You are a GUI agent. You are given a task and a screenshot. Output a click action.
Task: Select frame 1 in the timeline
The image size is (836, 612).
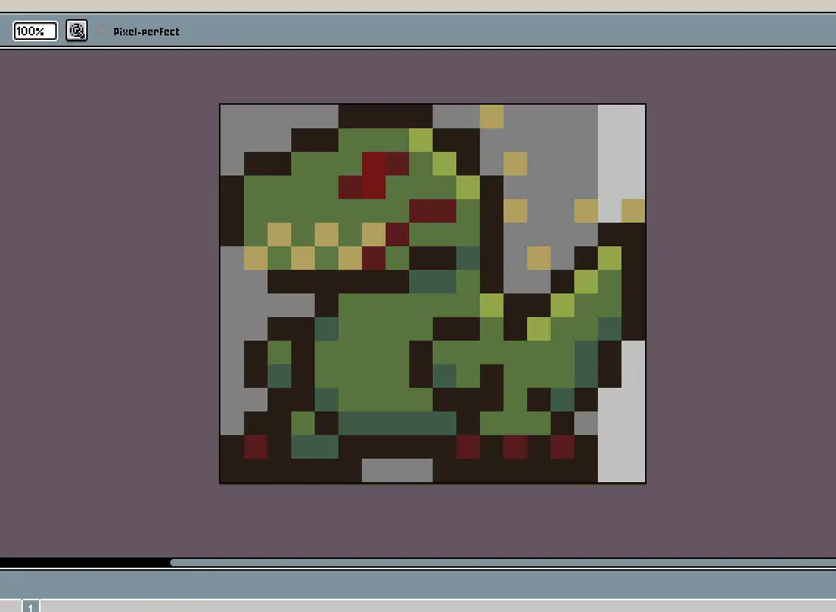pos(30,606)
